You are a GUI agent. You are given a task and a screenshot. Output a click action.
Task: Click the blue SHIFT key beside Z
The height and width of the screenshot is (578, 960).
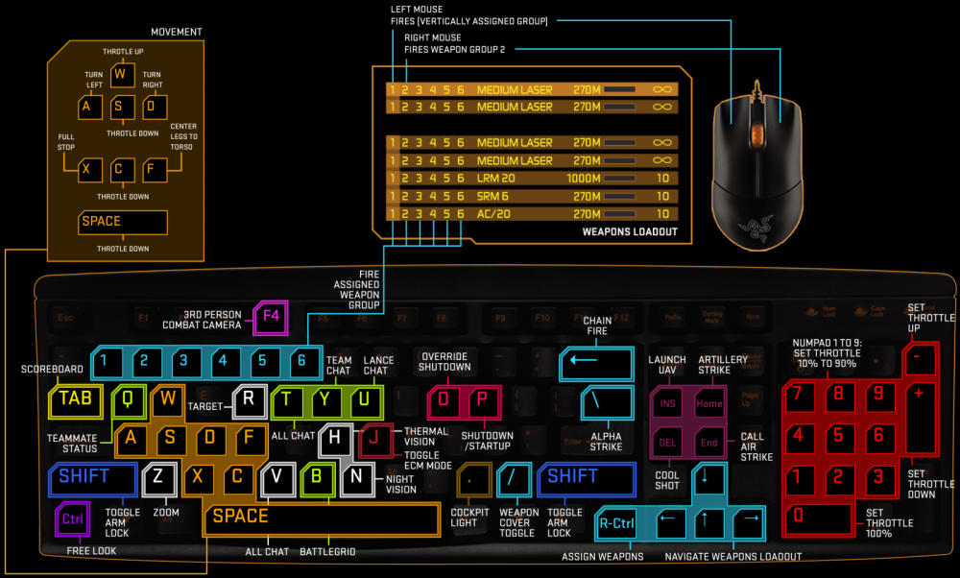coord(93,479)
